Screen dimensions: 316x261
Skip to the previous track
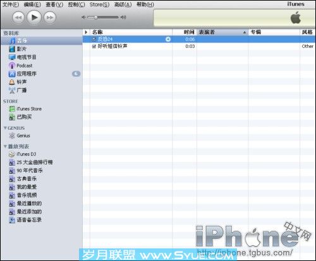click(x=18, y=18)
